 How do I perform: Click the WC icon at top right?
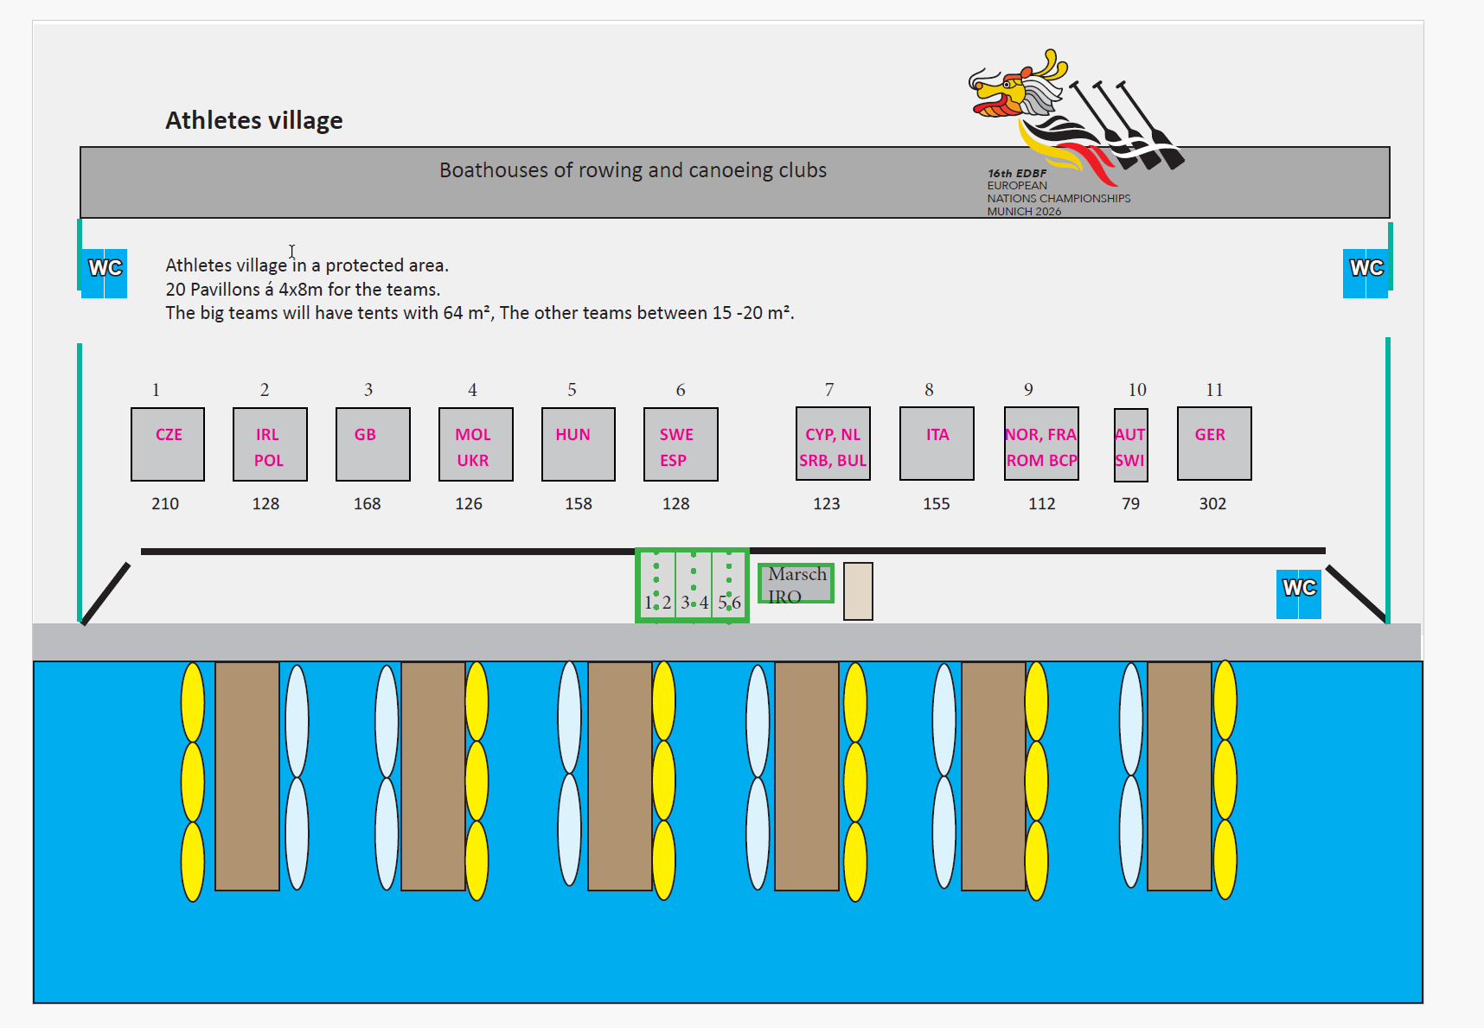1366,273
